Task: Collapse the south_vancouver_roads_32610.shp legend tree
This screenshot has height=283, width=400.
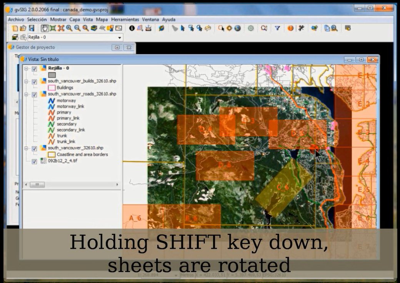Action: 26,94
